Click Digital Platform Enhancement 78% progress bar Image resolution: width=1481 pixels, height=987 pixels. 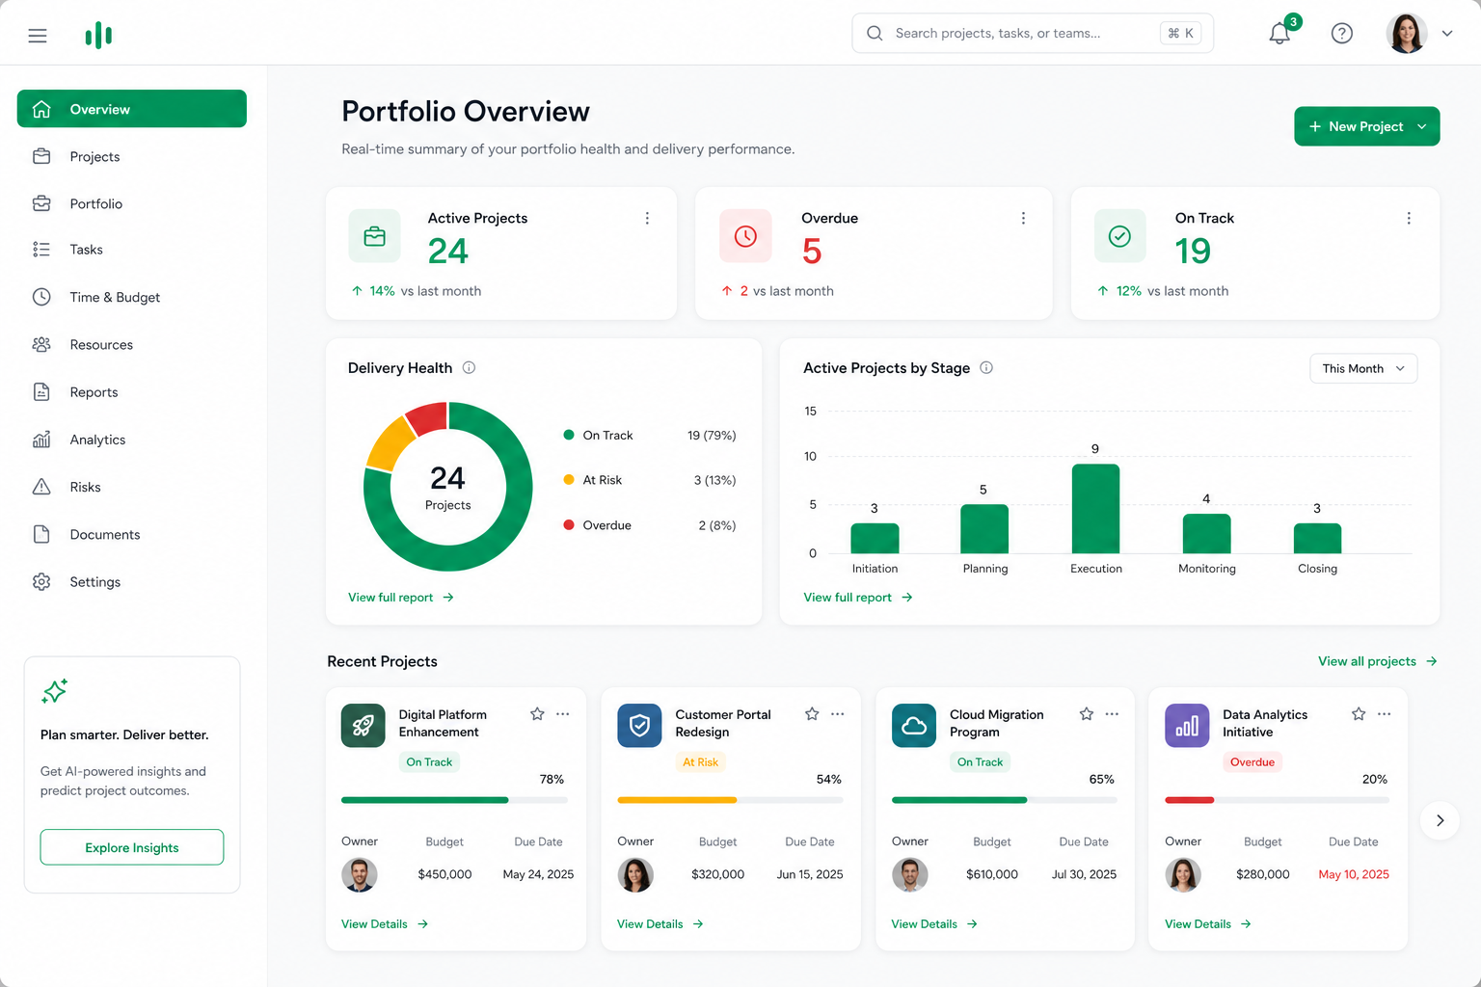tap(454, 800)
